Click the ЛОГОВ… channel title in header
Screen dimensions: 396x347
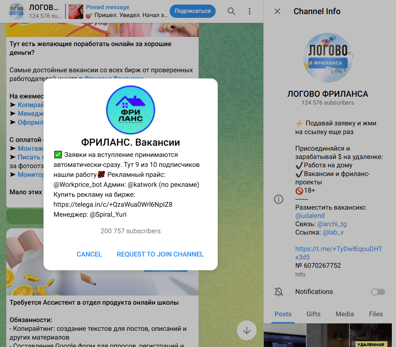pyautogui.click(x=44, y=7)
